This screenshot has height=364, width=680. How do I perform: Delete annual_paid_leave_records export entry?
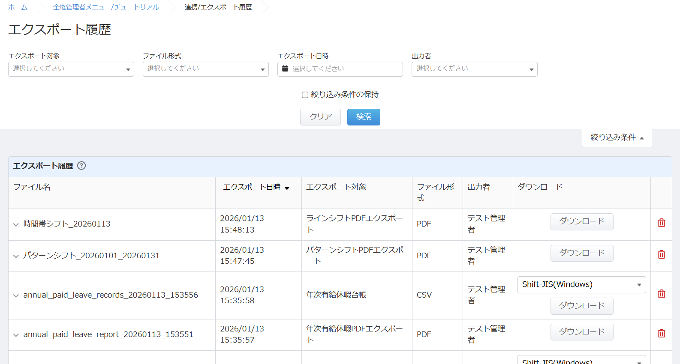click(661, 294)
